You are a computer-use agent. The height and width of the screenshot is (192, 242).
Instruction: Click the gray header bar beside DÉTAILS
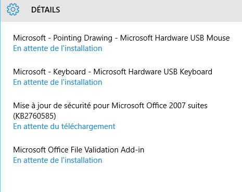pos(151,10)
